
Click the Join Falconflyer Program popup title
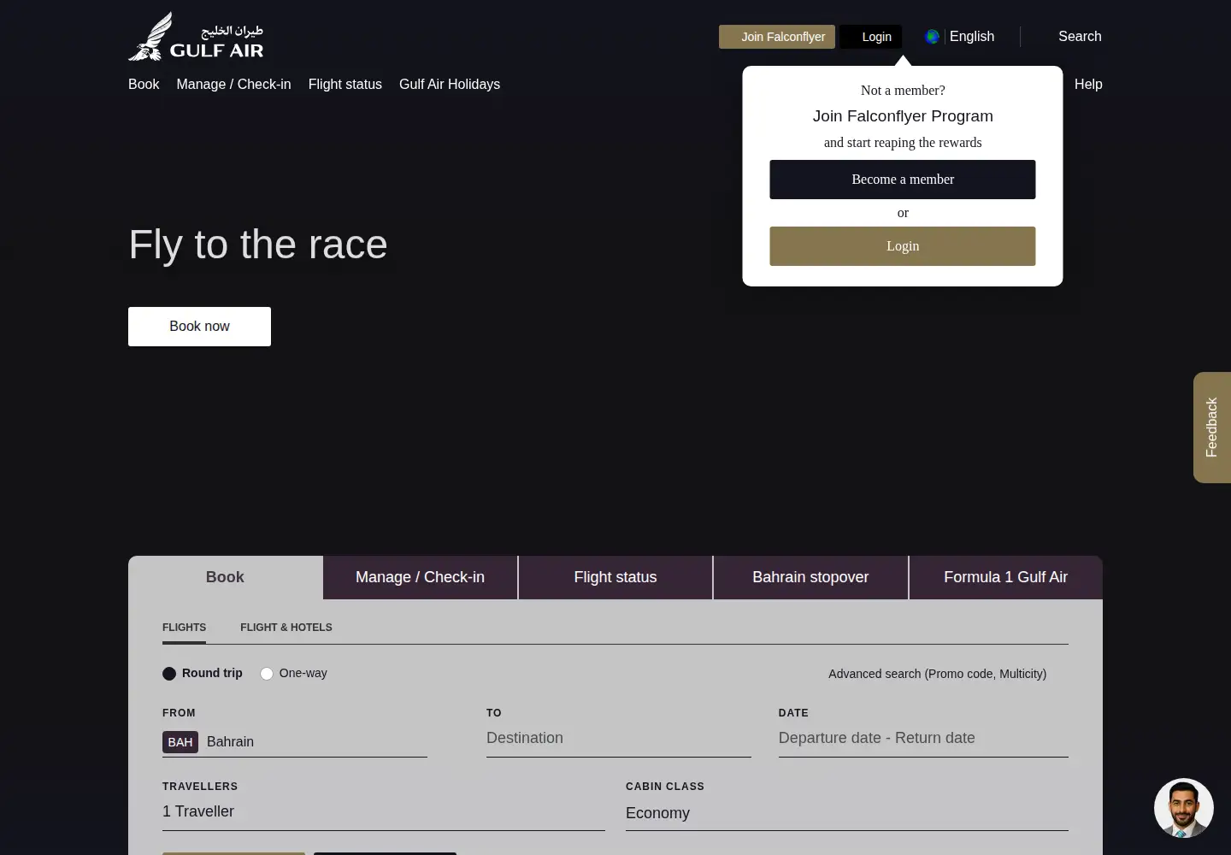[903, 116]
